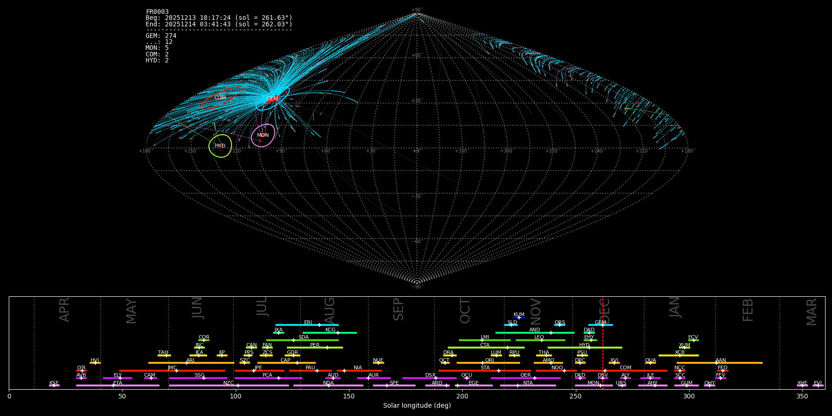Select the EVI shower label in the timeline
The image size is (832, 416).
(x=818, y=383)
